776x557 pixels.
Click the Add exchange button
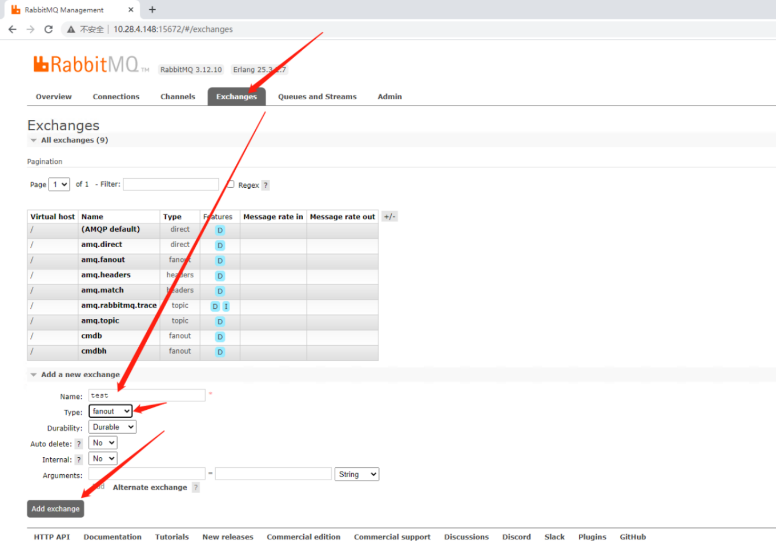tap(55, 509)
